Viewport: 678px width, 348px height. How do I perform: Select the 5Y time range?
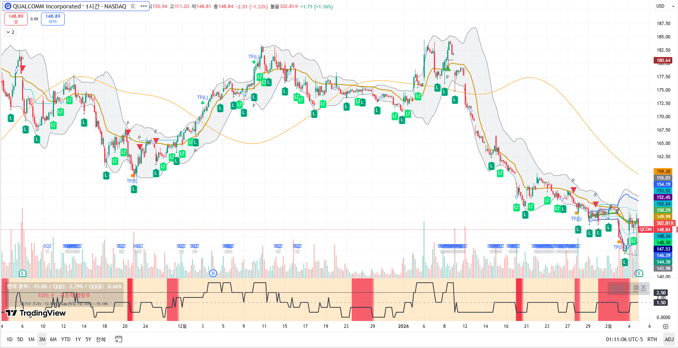coord(88,339)
